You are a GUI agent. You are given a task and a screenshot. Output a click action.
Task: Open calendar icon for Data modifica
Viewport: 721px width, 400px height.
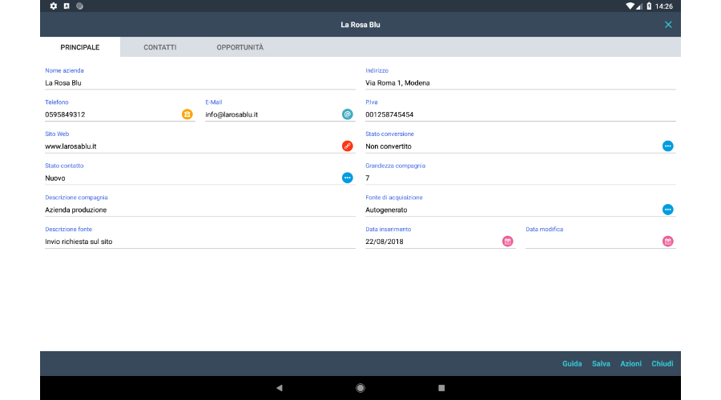coord(667,241)
